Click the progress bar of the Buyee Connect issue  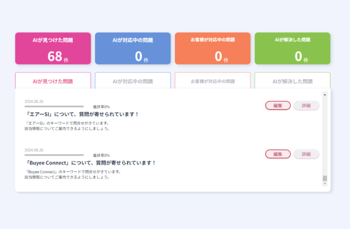[54, 155]
